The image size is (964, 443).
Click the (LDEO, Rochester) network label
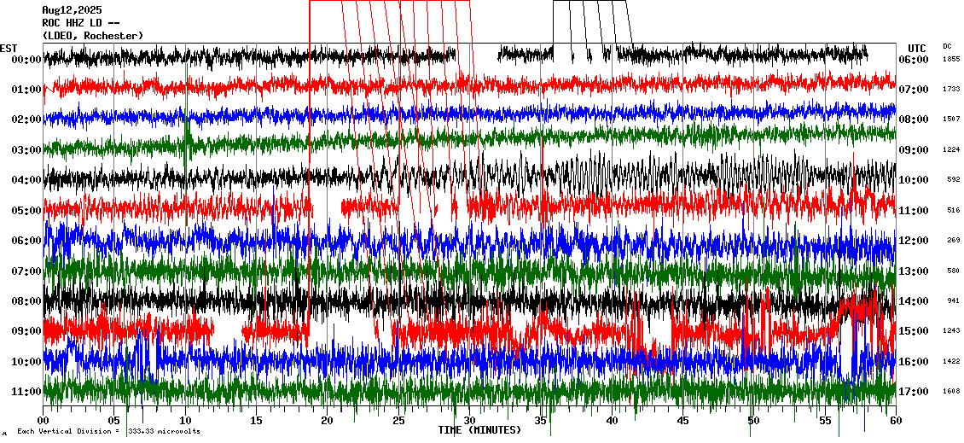point(92,36)
